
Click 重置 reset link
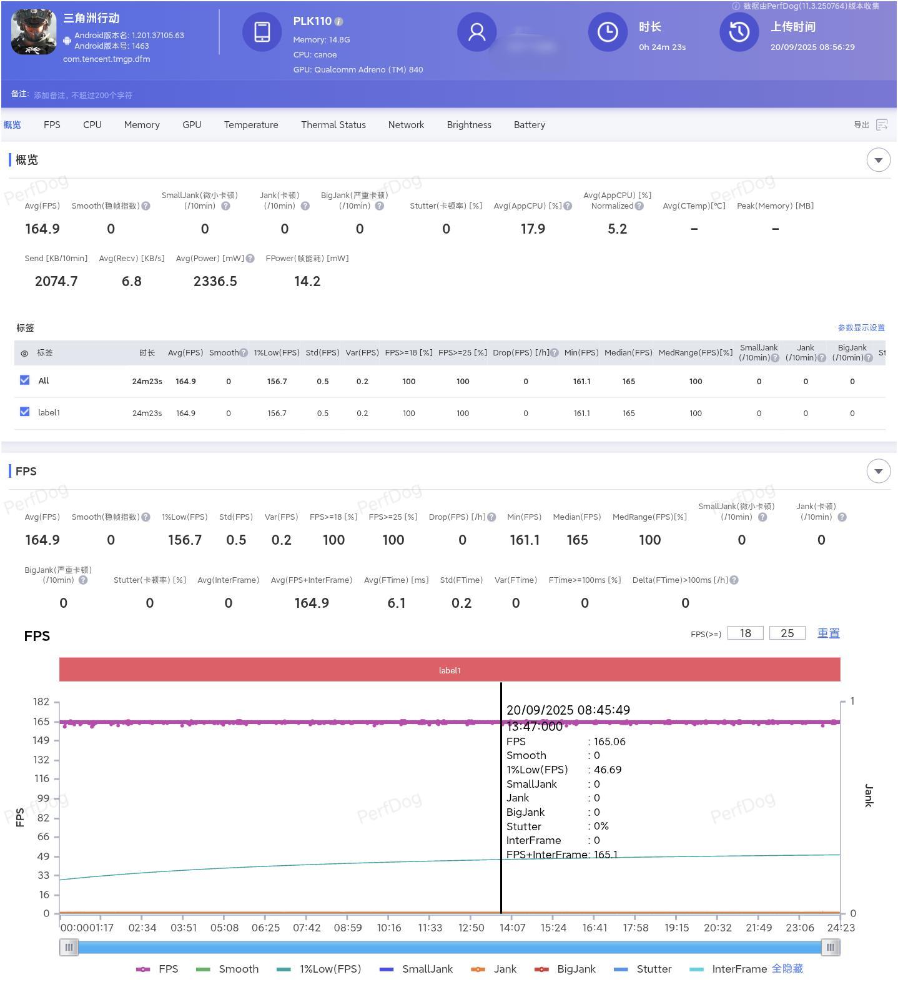(x=829, y=633)
